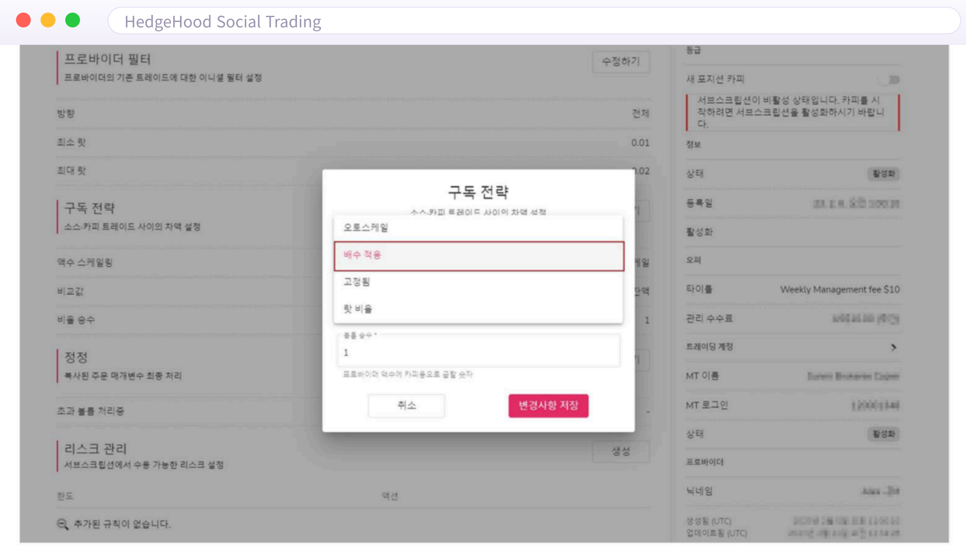Click the 초과 볼륨 처리중 row label
Viewport: 966px width, 560px height.
(91, 411)
